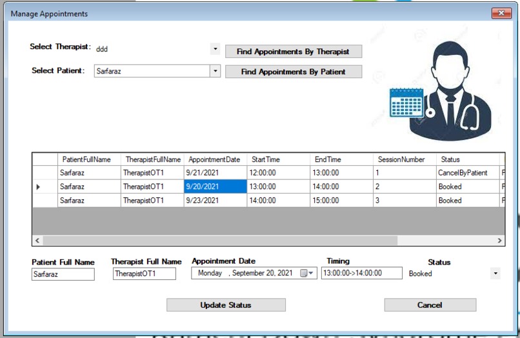
Task: Click the EndTime column header
Action: [341, 159]
